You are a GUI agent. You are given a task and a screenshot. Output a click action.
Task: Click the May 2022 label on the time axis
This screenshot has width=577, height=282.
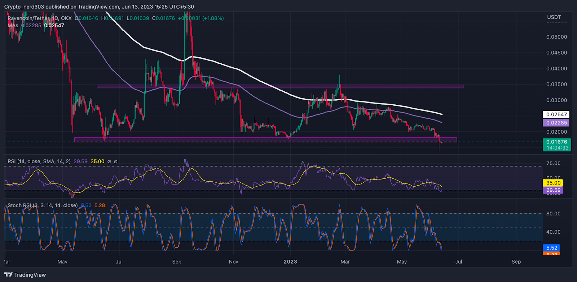tap(62, 261)
